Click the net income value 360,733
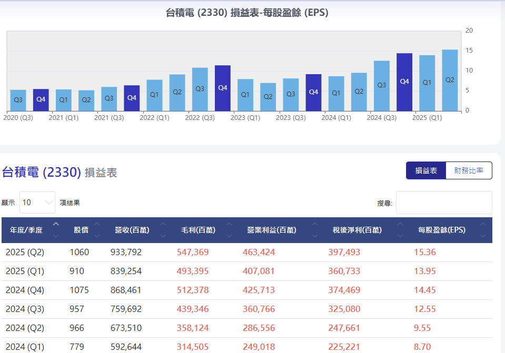 [344, 271]
